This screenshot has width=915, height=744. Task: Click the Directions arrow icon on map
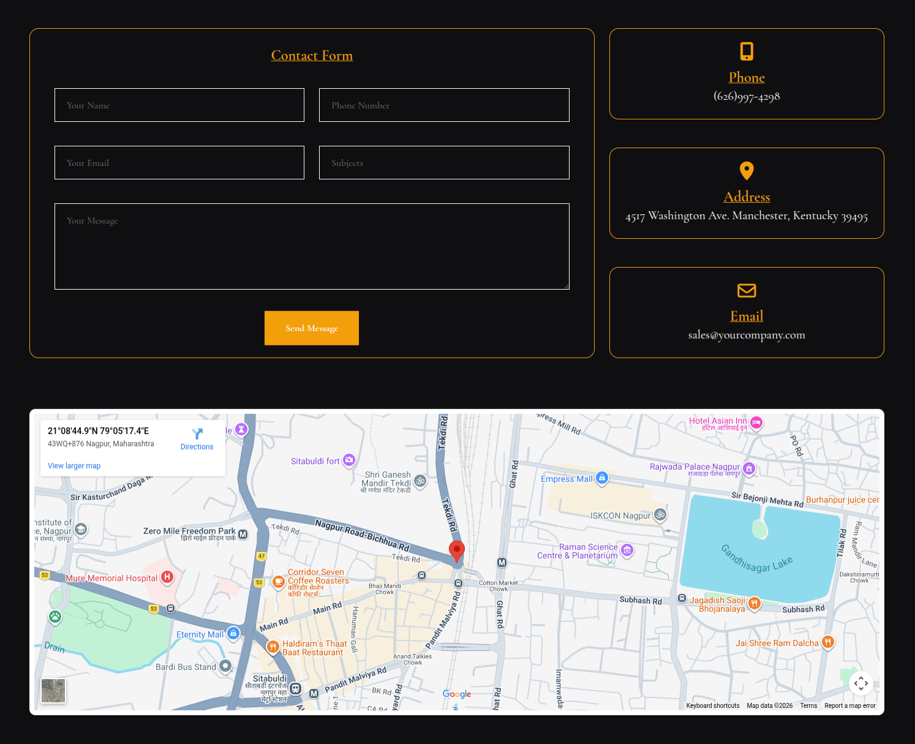pos(197,434)
